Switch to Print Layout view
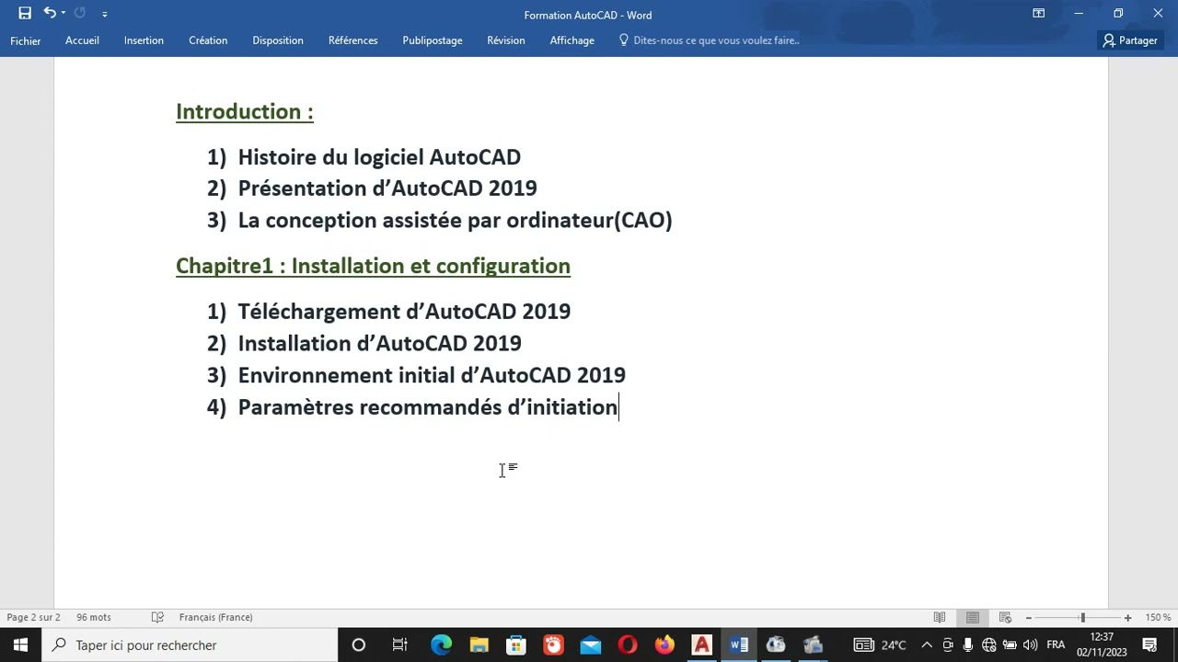The image size is (1178, 662). 973,618
